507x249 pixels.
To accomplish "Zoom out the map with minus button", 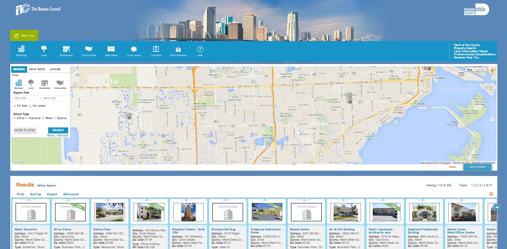I will 492,119.
